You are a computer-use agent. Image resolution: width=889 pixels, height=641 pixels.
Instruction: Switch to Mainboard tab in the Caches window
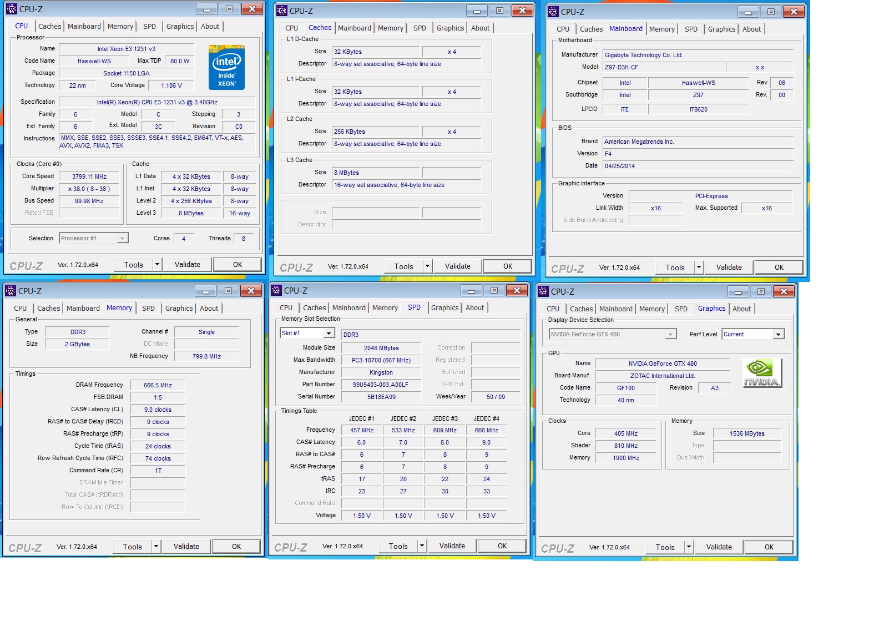point(355,28)
